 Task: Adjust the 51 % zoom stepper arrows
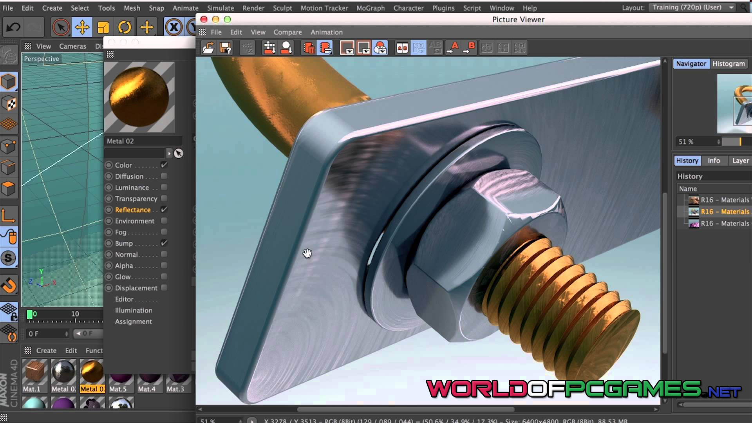719,142
